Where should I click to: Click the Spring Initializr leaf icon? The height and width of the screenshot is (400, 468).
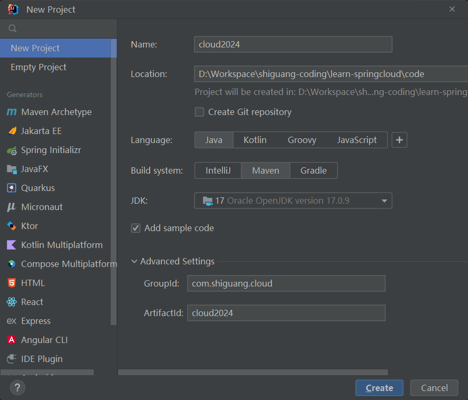(12, 150)
